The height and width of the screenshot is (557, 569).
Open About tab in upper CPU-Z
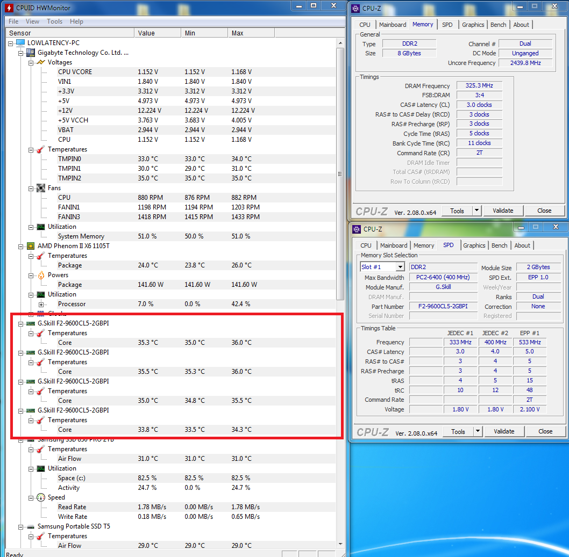[521, 25]
